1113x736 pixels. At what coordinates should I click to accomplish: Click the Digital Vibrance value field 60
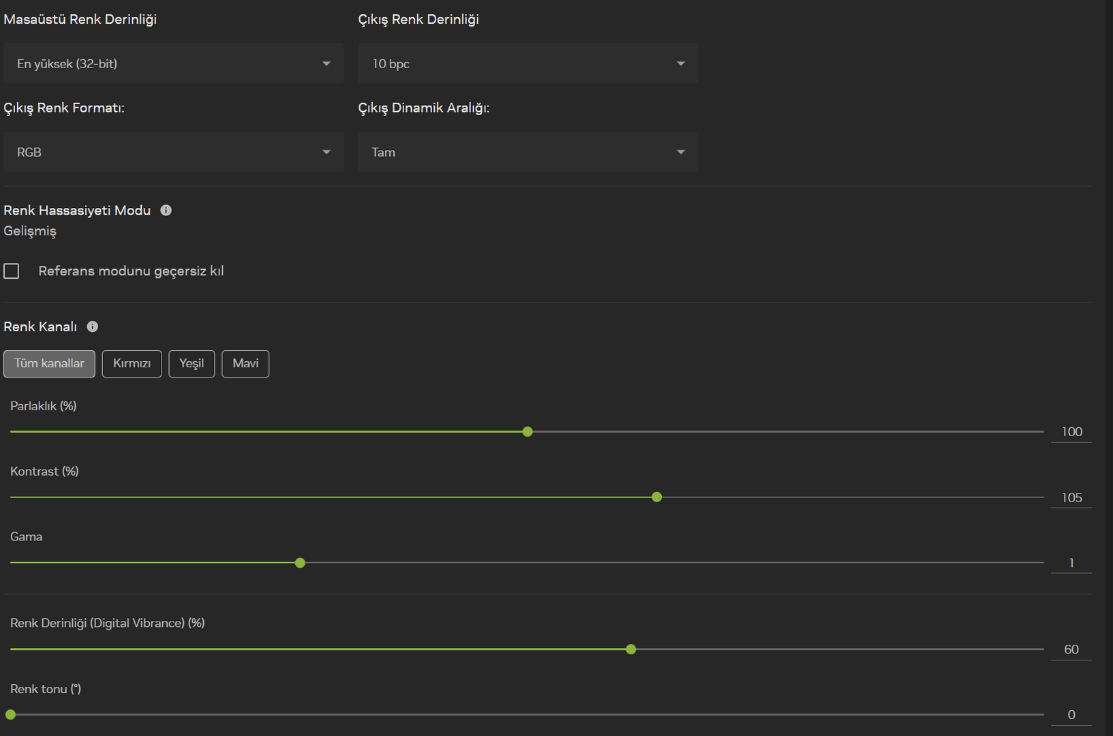1071,649
